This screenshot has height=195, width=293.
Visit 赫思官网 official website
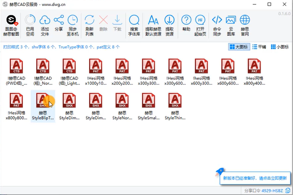[245, 25]
